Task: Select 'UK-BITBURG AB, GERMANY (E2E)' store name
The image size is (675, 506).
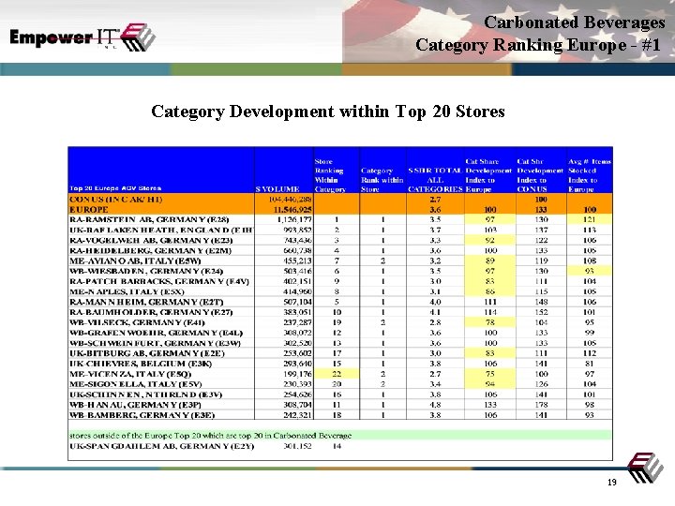Action: click(147, 353)
